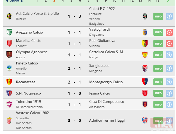The width and height of the screenshot is (176, 134).
Task: Click the blue upload arrow for Chieti match
Action: coord(169,16)
